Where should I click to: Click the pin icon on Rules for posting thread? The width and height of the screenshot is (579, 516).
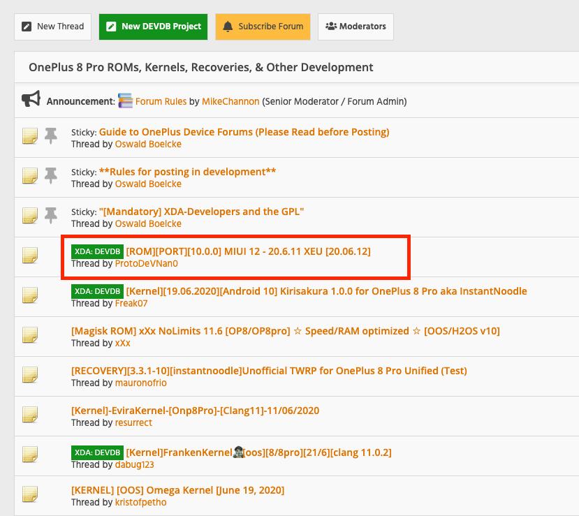[x=51, y=176]
